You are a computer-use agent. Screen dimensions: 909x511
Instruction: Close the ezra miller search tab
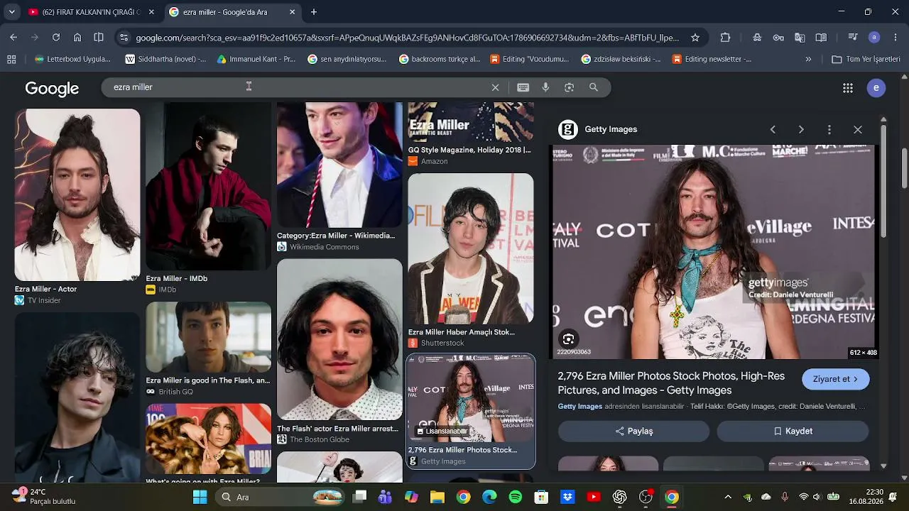pyautogui.click(x=293, y=12)
